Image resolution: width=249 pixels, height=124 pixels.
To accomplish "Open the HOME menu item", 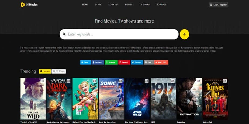I will [85, 5].
